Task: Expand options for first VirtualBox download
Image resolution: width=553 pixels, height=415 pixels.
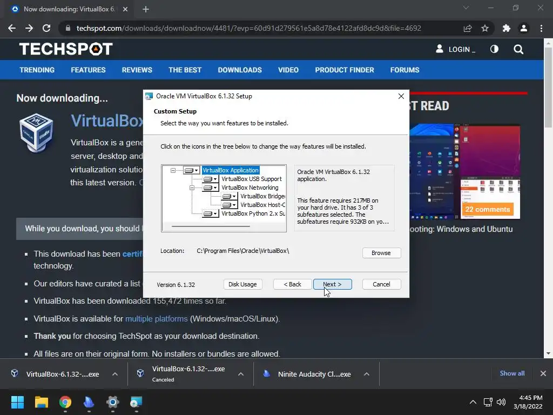Action: click(x=115, y=374)
